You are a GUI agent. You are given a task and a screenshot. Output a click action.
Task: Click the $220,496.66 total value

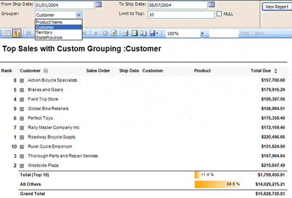pos(273,137)
